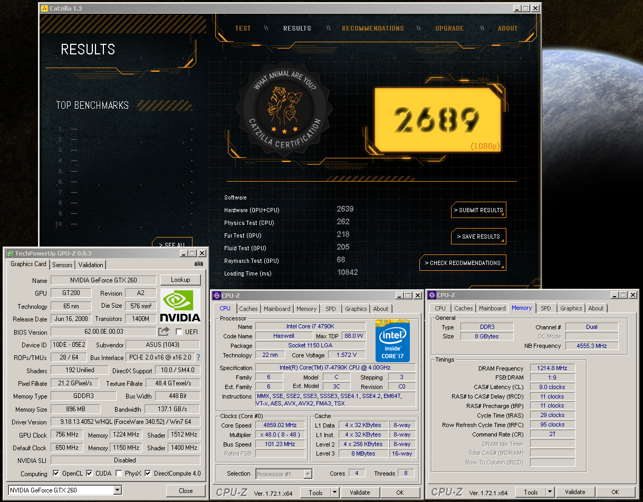Toggle the CUDA computing checkbox
The height and width of the screenshot is (502, 643).
pos(89,473)
